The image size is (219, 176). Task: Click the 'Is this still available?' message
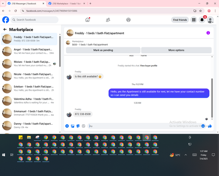[88, 76]
